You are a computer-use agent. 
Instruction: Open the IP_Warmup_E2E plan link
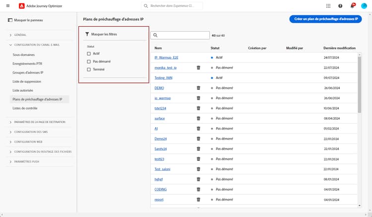tap(170, 58)
